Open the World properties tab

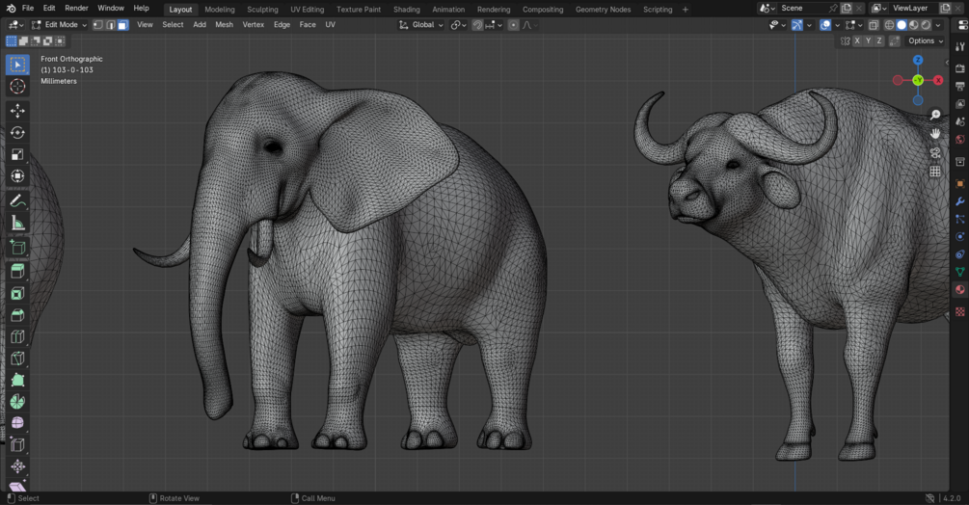click(959, 140)
